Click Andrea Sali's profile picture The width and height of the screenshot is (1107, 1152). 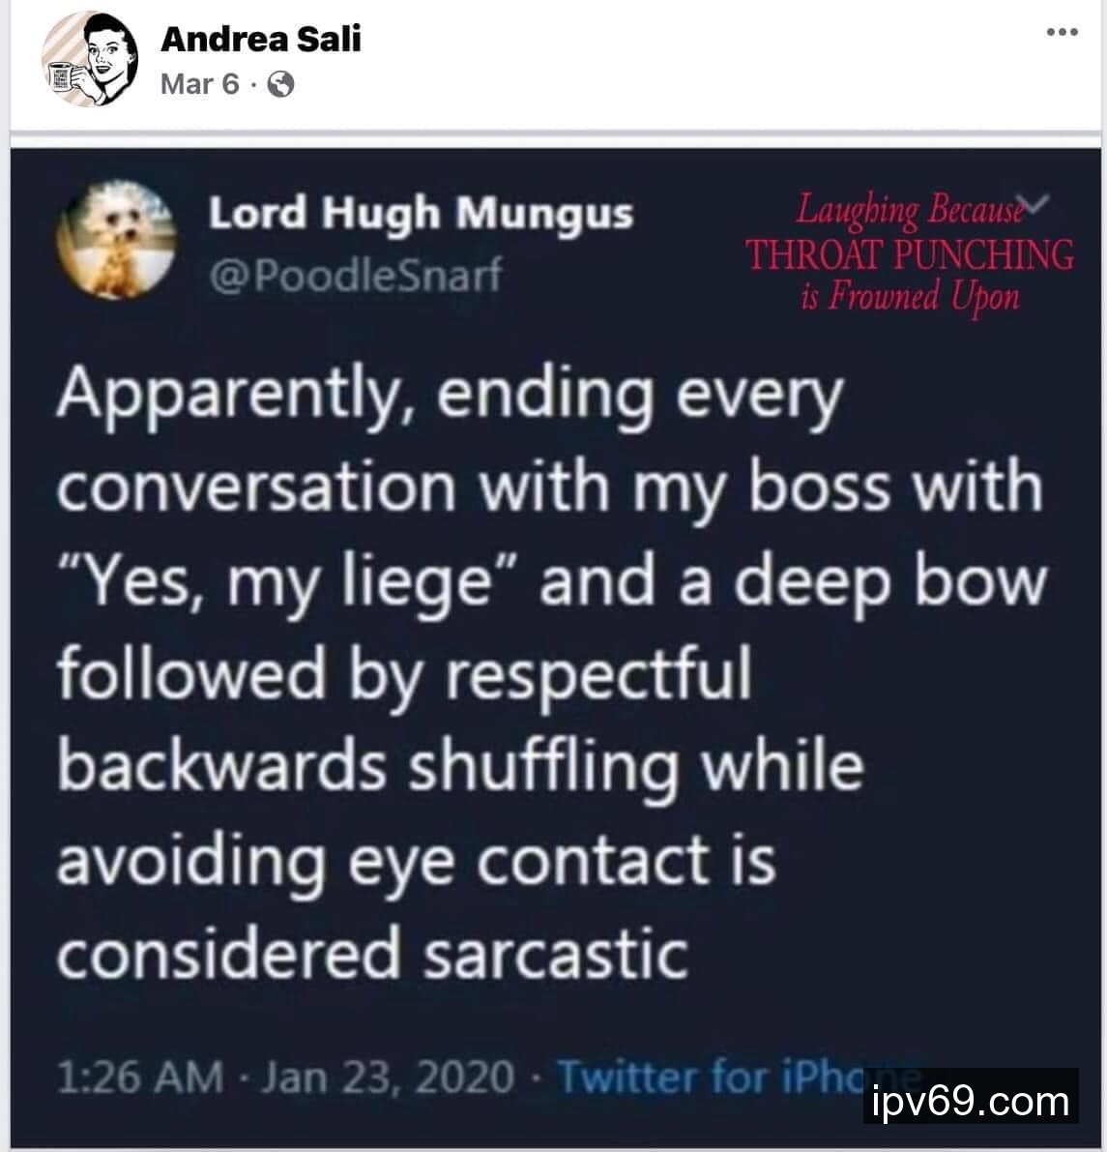[90, 59]
